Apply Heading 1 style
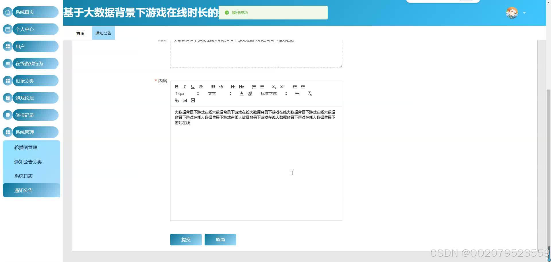 point(233,87)
